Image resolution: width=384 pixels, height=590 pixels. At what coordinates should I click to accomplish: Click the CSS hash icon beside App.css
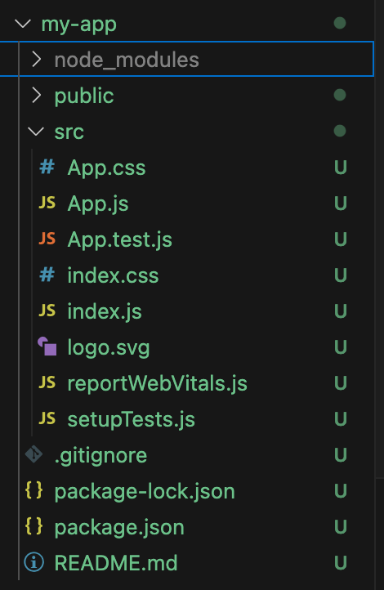pyautogui.click(x=47, y=167)
